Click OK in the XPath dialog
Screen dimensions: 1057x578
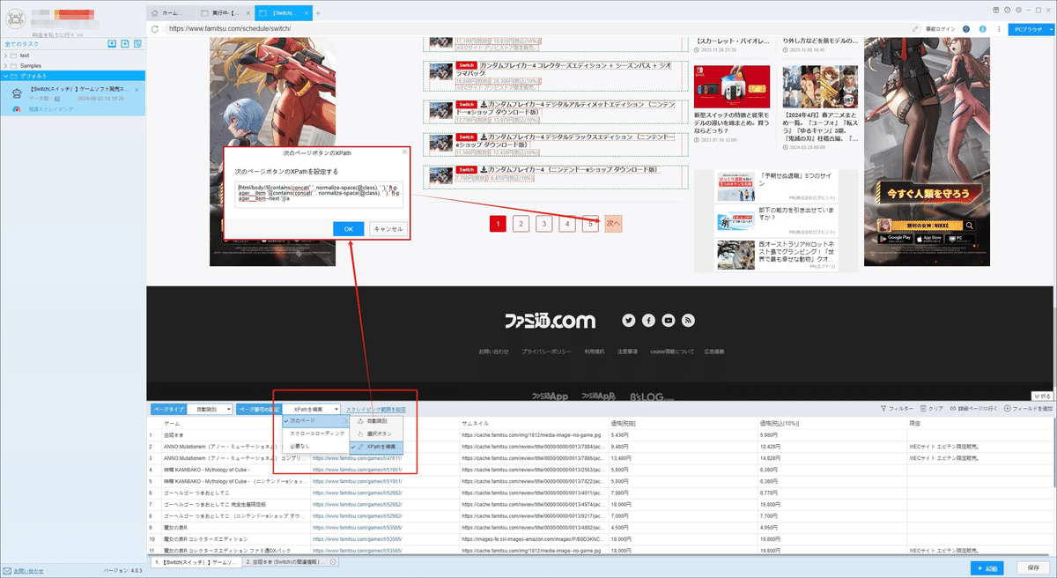point(349,228)
